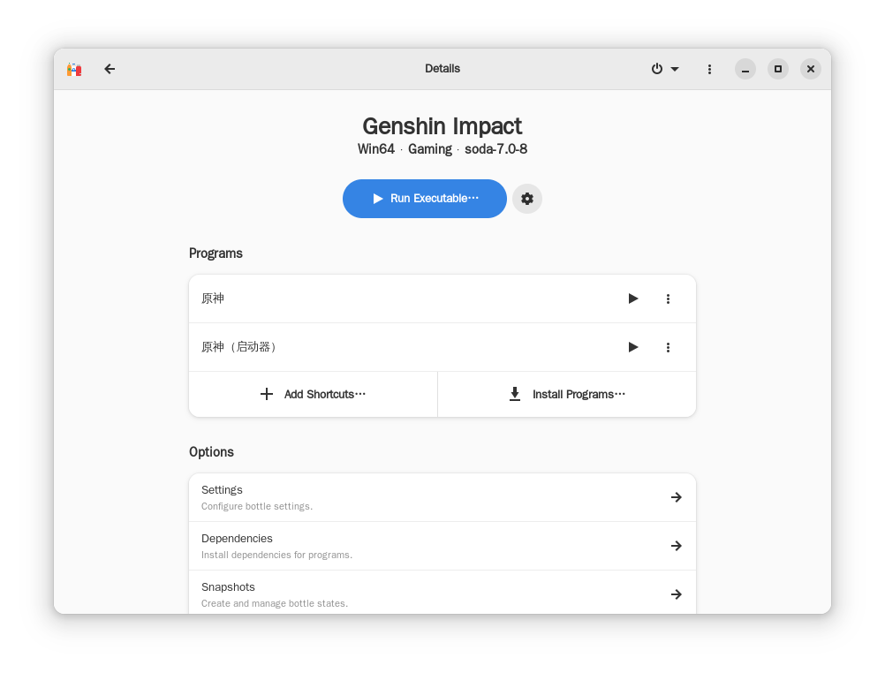Viewport: 885px width, 673px height.
Task: Open the Settings option row
Action: click(x=442, y=497)
